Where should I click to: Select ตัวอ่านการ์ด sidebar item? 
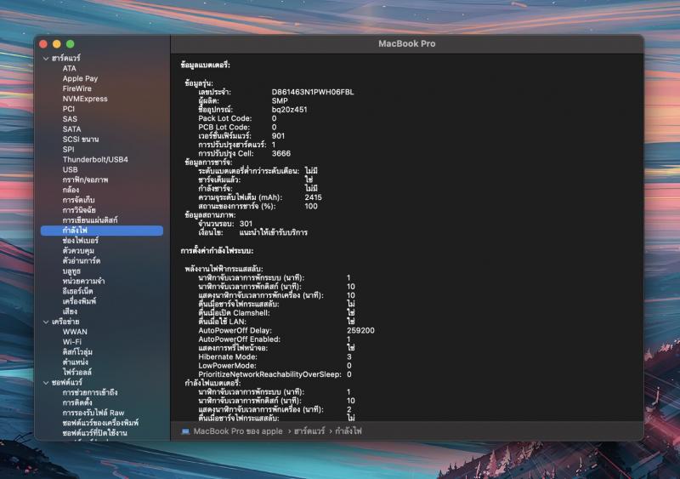[x=82, y=261]
